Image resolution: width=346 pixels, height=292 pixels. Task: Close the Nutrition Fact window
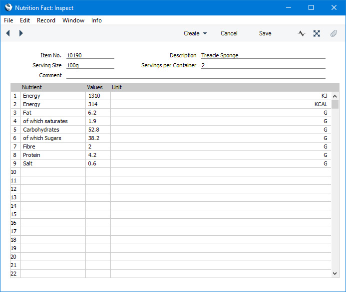pos(334,7)
